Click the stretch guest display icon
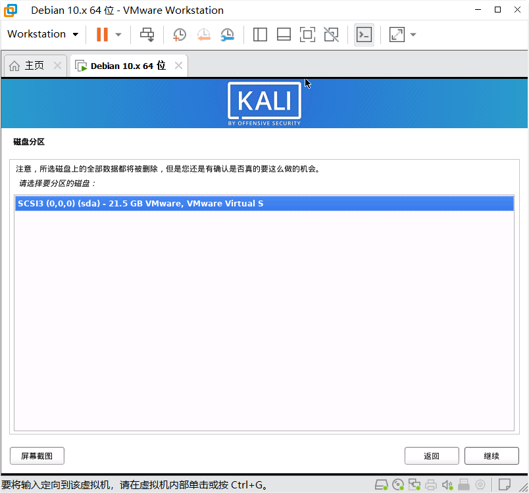 (397, 34)
